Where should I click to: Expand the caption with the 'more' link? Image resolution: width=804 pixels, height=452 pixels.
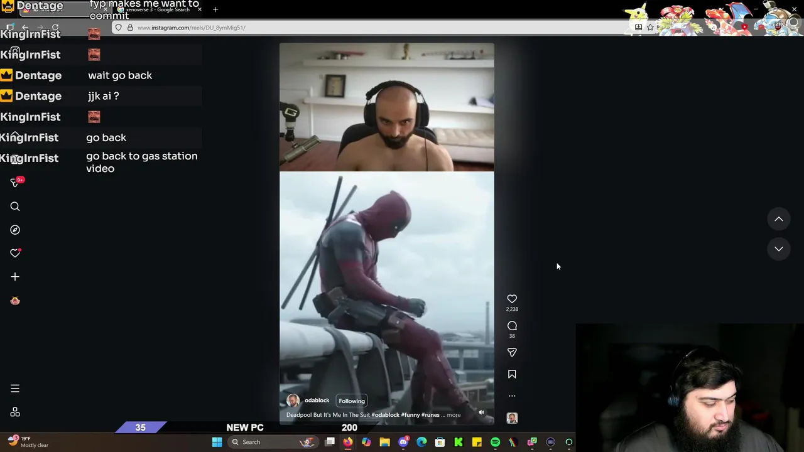tap(454, 415)
